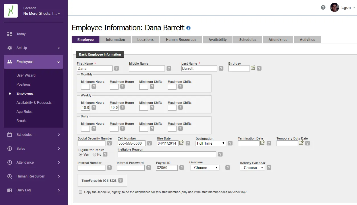Switch to the Activities tab

click(308, 40)
